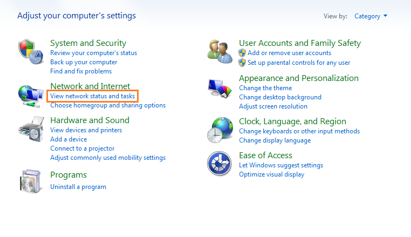Open Clock, Language, and Region heading
411x237 pixels.
[292, 121]
